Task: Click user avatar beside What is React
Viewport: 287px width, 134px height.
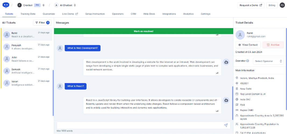Action: click(60, 86)
